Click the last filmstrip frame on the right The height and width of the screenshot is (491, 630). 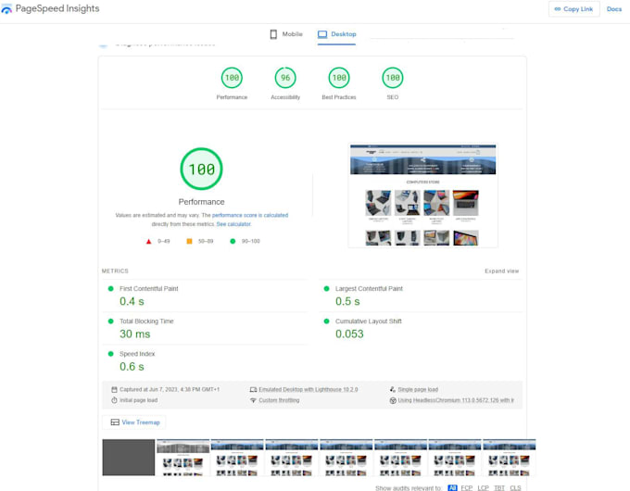[509, 458]
